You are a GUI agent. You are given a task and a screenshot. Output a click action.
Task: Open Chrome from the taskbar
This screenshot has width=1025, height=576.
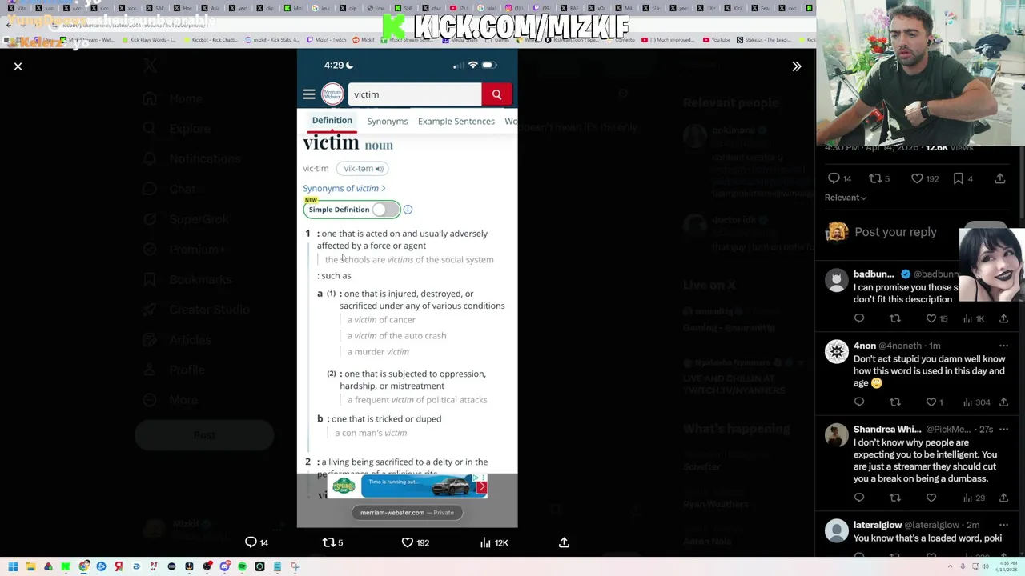[x=83, y=566]
